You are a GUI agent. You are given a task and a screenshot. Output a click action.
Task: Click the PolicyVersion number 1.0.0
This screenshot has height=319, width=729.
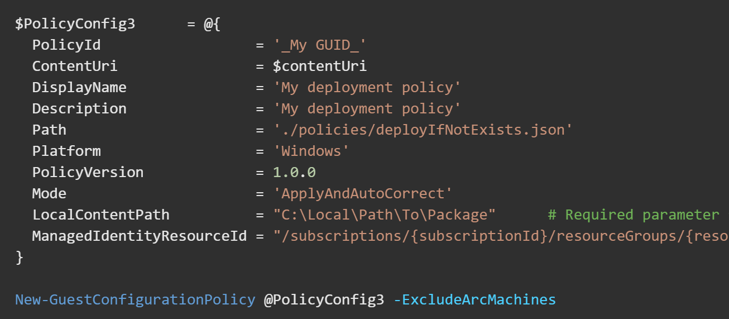(x=294, y=173)
